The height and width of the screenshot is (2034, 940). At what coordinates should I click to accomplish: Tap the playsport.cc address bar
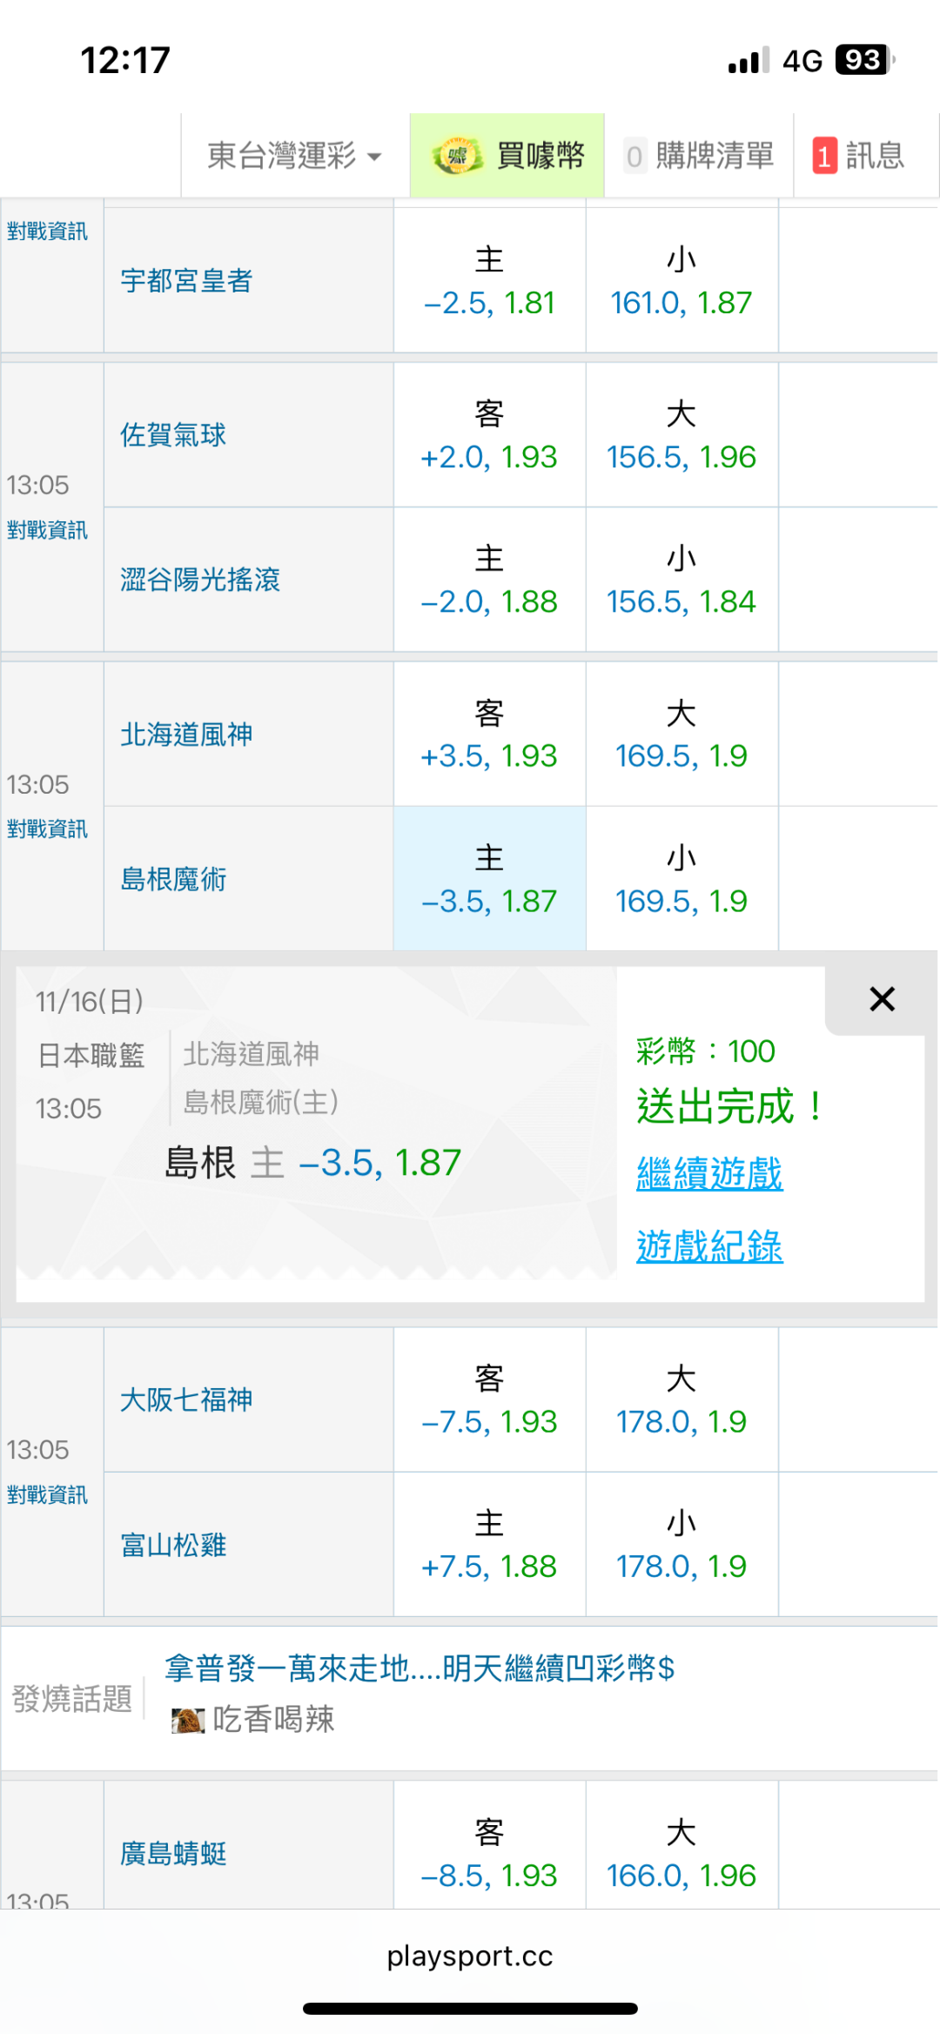[x=470, y=1956]
